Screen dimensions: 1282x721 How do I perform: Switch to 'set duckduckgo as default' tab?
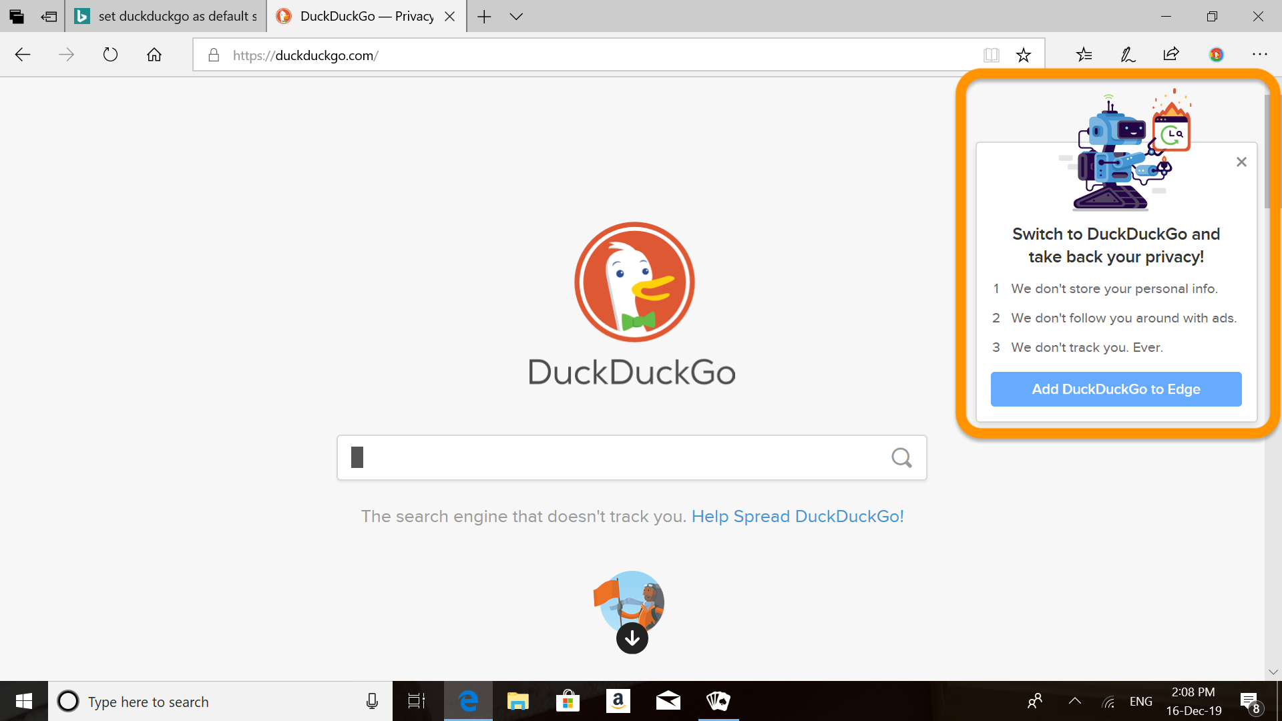point(166,16)
